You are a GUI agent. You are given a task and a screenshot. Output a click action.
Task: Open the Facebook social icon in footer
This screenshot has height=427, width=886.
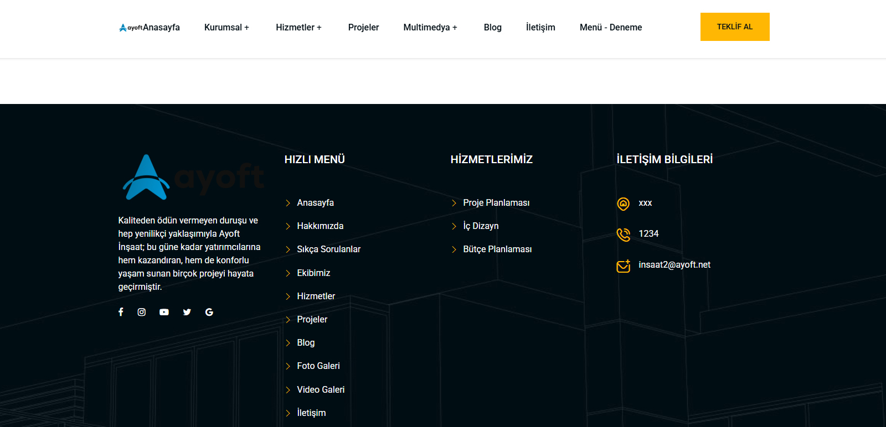click(x=121, y=312)
